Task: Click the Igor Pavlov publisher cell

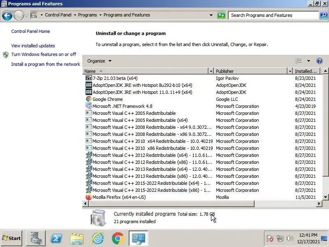Action: pos(227,78)
